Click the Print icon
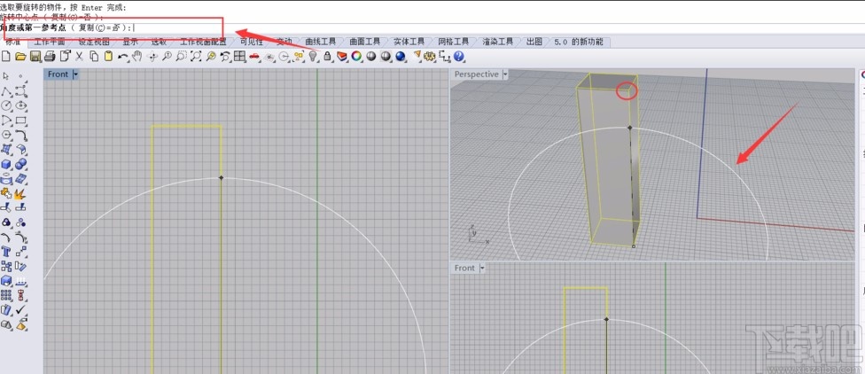Screen dimensions: 865x374 [x=50, y=56]
